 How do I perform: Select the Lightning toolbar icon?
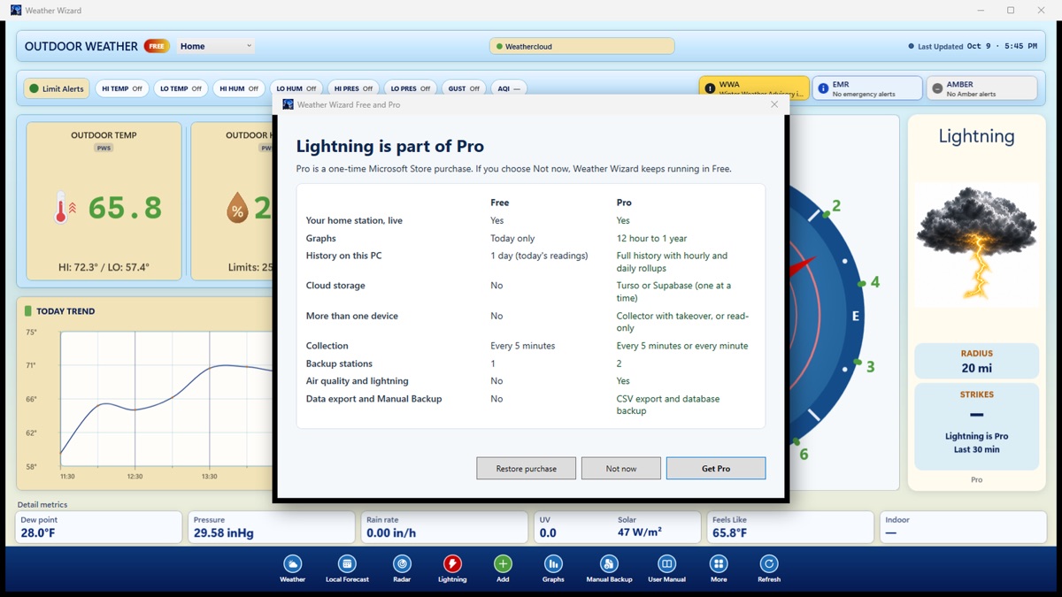click(x=452, y=563)
